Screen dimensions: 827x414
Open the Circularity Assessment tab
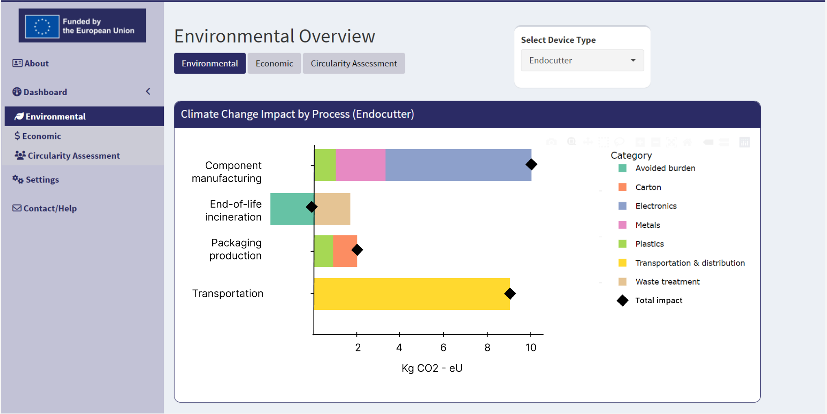pos(353,63)
